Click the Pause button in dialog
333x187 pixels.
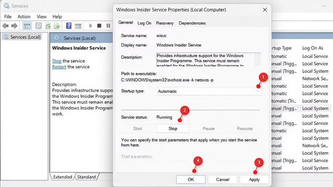tap(208, 129)
